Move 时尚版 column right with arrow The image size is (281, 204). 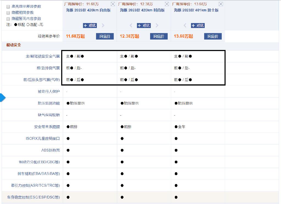click(x=157, y=26)
